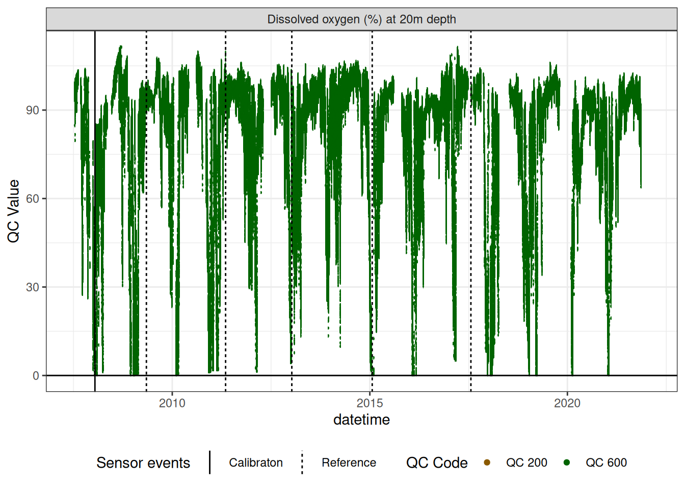Click the 'QC 600' legend text
This screenshot has width=685, height=489.
(606, 463)
